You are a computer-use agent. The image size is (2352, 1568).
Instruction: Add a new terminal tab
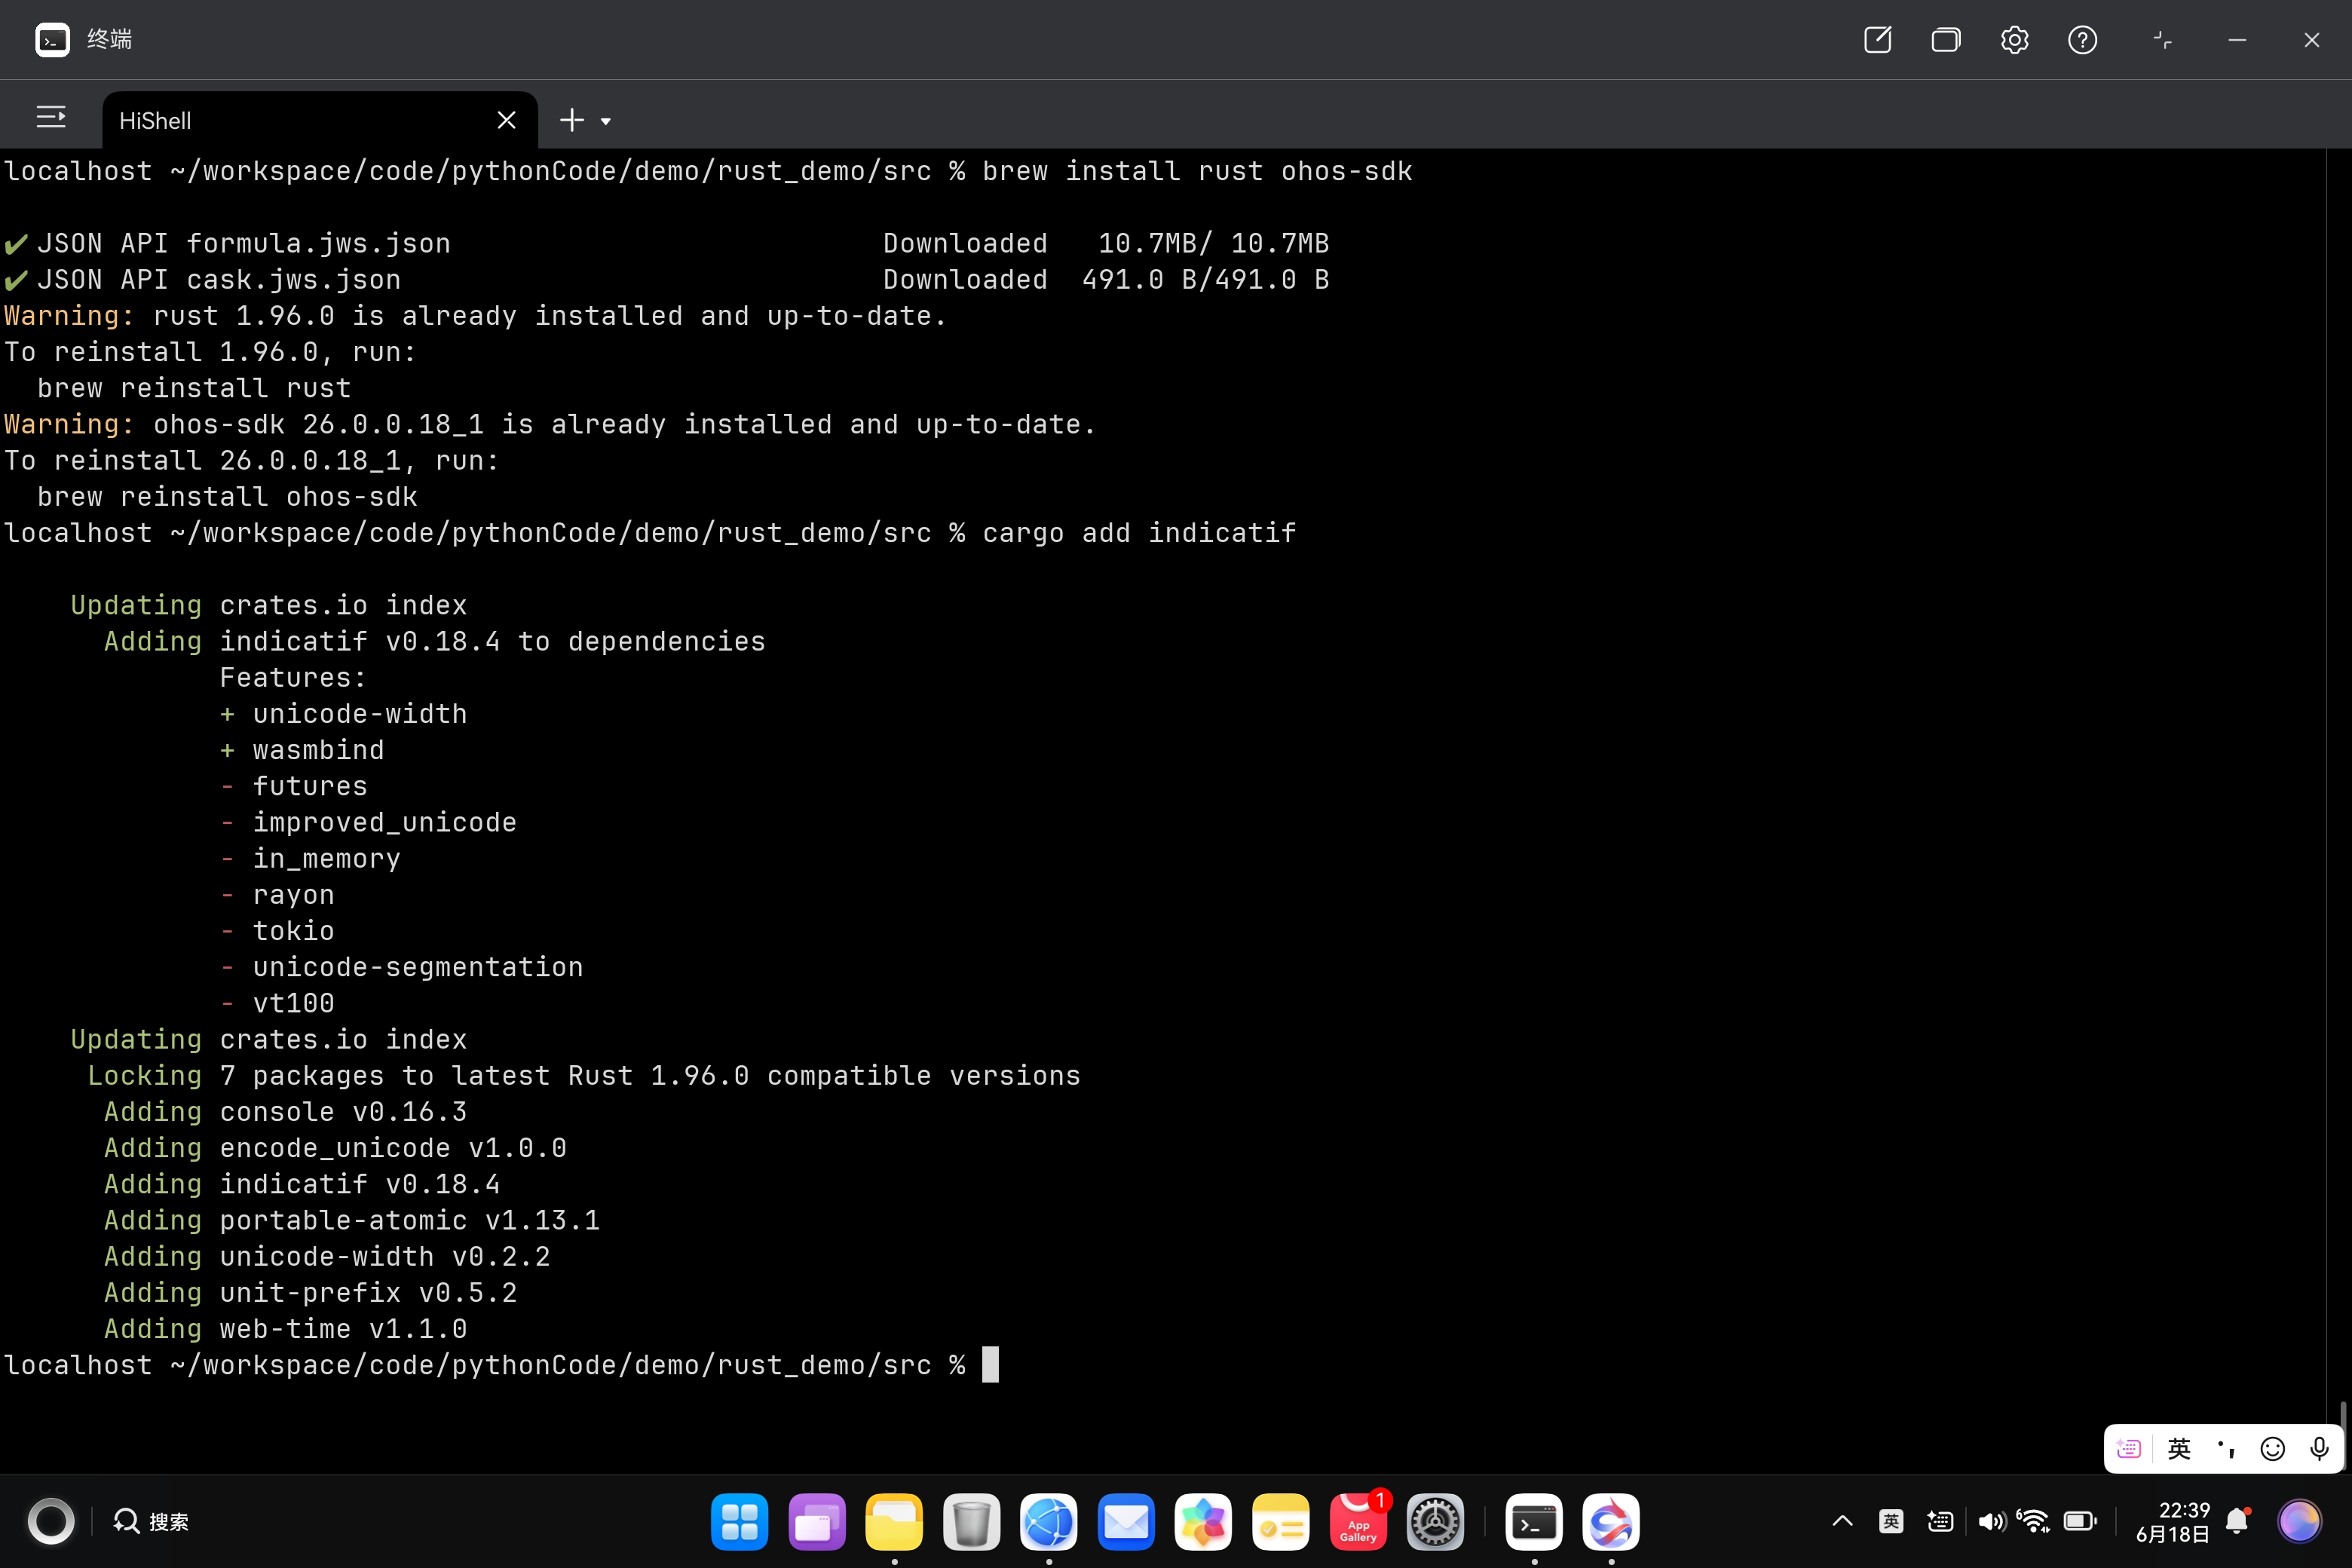pos(571,120)
